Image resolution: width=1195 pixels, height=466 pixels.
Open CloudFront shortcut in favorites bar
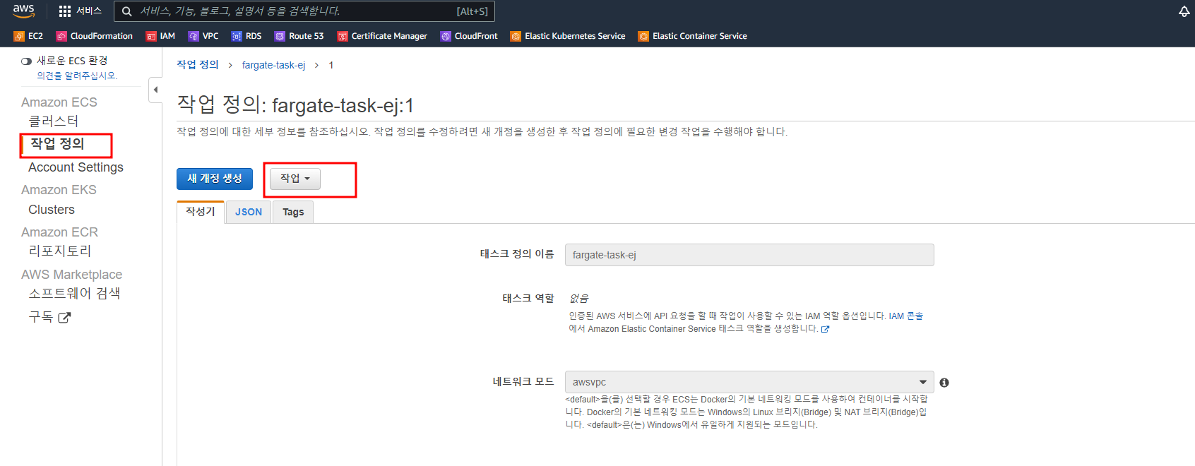click(469, 36)
